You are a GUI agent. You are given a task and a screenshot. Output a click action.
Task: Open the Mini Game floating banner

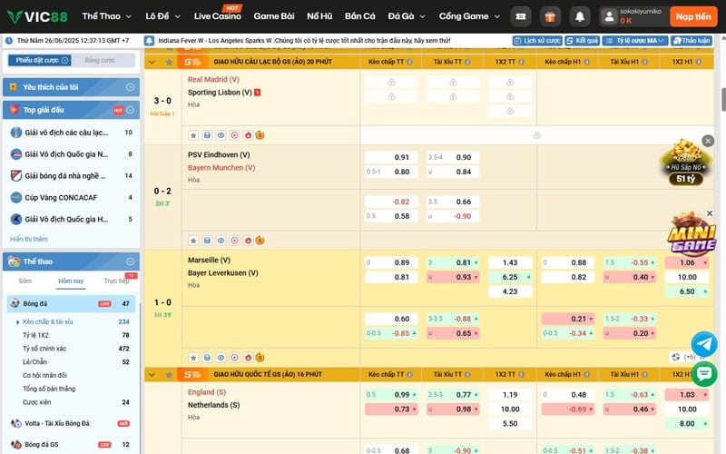692,236
